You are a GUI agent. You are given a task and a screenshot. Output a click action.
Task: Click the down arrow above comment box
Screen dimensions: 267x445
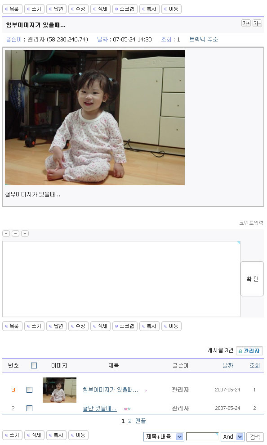click(25, 234)
